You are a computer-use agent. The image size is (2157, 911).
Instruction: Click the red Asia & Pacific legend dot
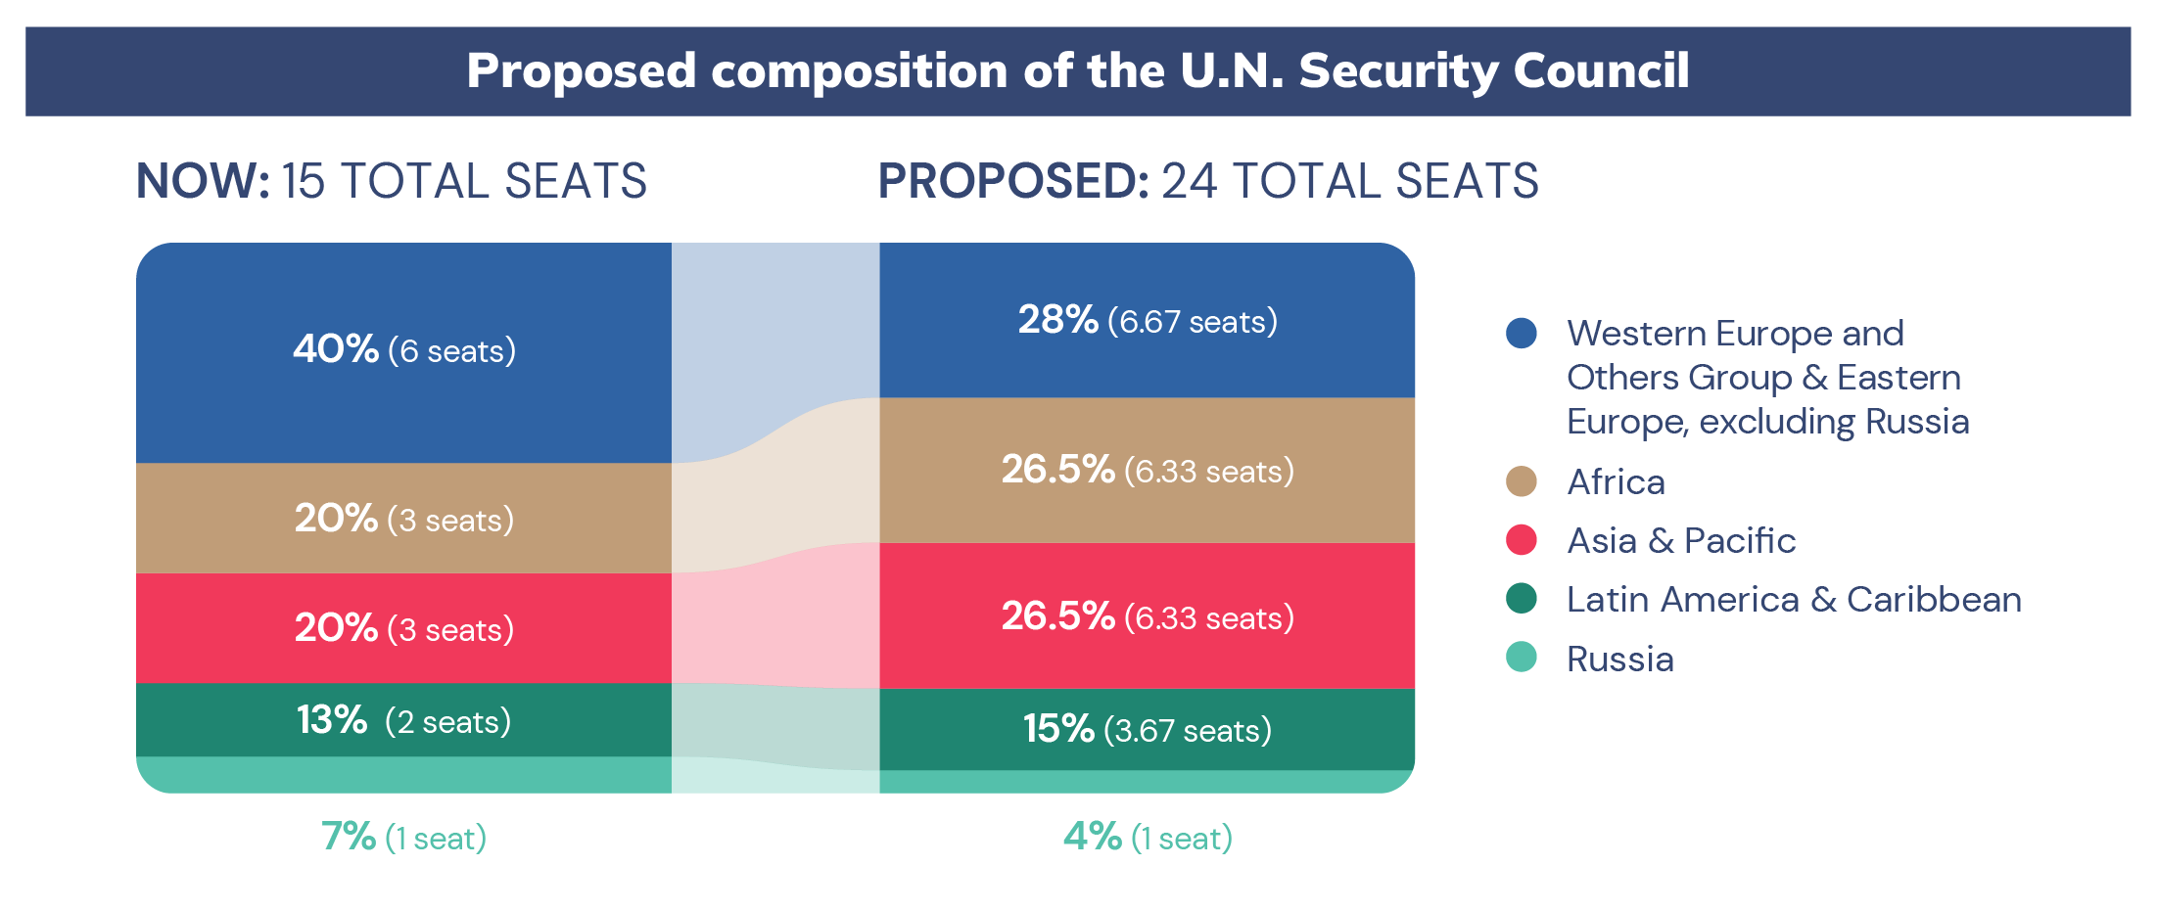pos(1521,540)
